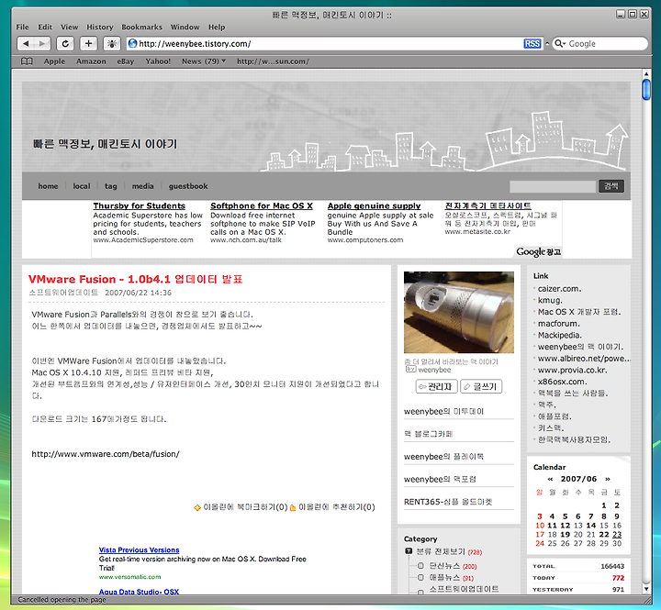Open the local nav item
The width and height of the screenshot is (661, 610).
click(x=82, y=186)
